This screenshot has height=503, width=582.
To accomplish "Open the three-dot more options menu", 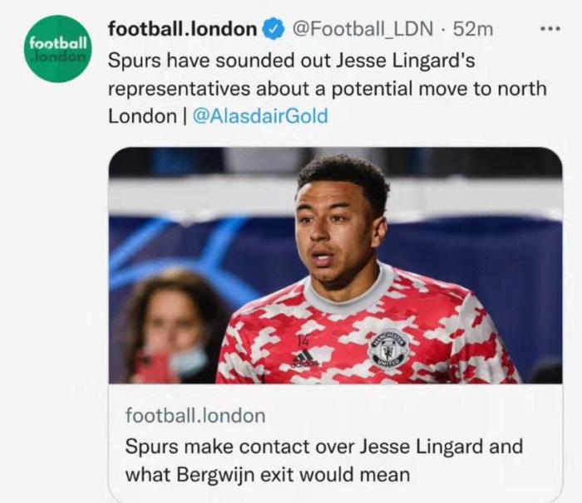I will point(550,28).
